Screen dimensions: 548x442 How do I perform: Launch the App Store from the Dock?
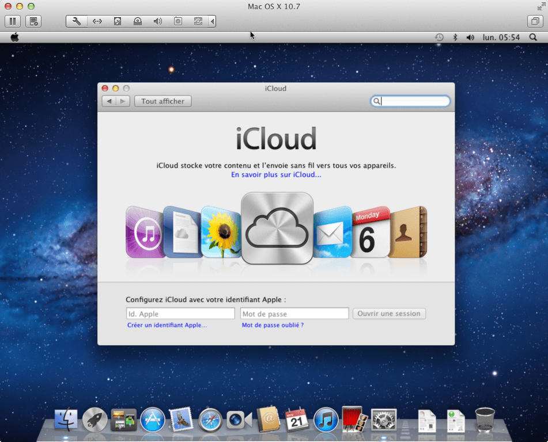click(x=152, y=420)
